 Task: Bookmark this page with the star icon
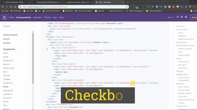point(127,7)
